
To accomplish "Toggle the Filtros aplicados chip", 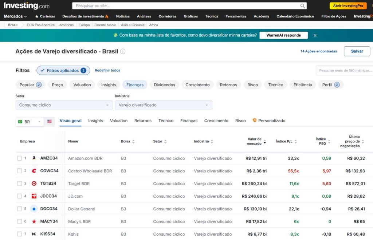I will pos(63,70).
